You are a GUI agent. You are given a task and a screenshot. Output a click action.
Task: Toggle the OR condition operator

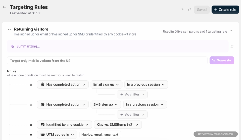[x=14, y=71]
